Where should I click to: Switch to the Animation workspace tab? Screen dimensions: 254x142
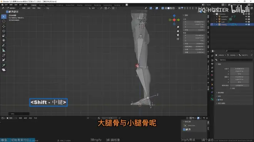88,5
